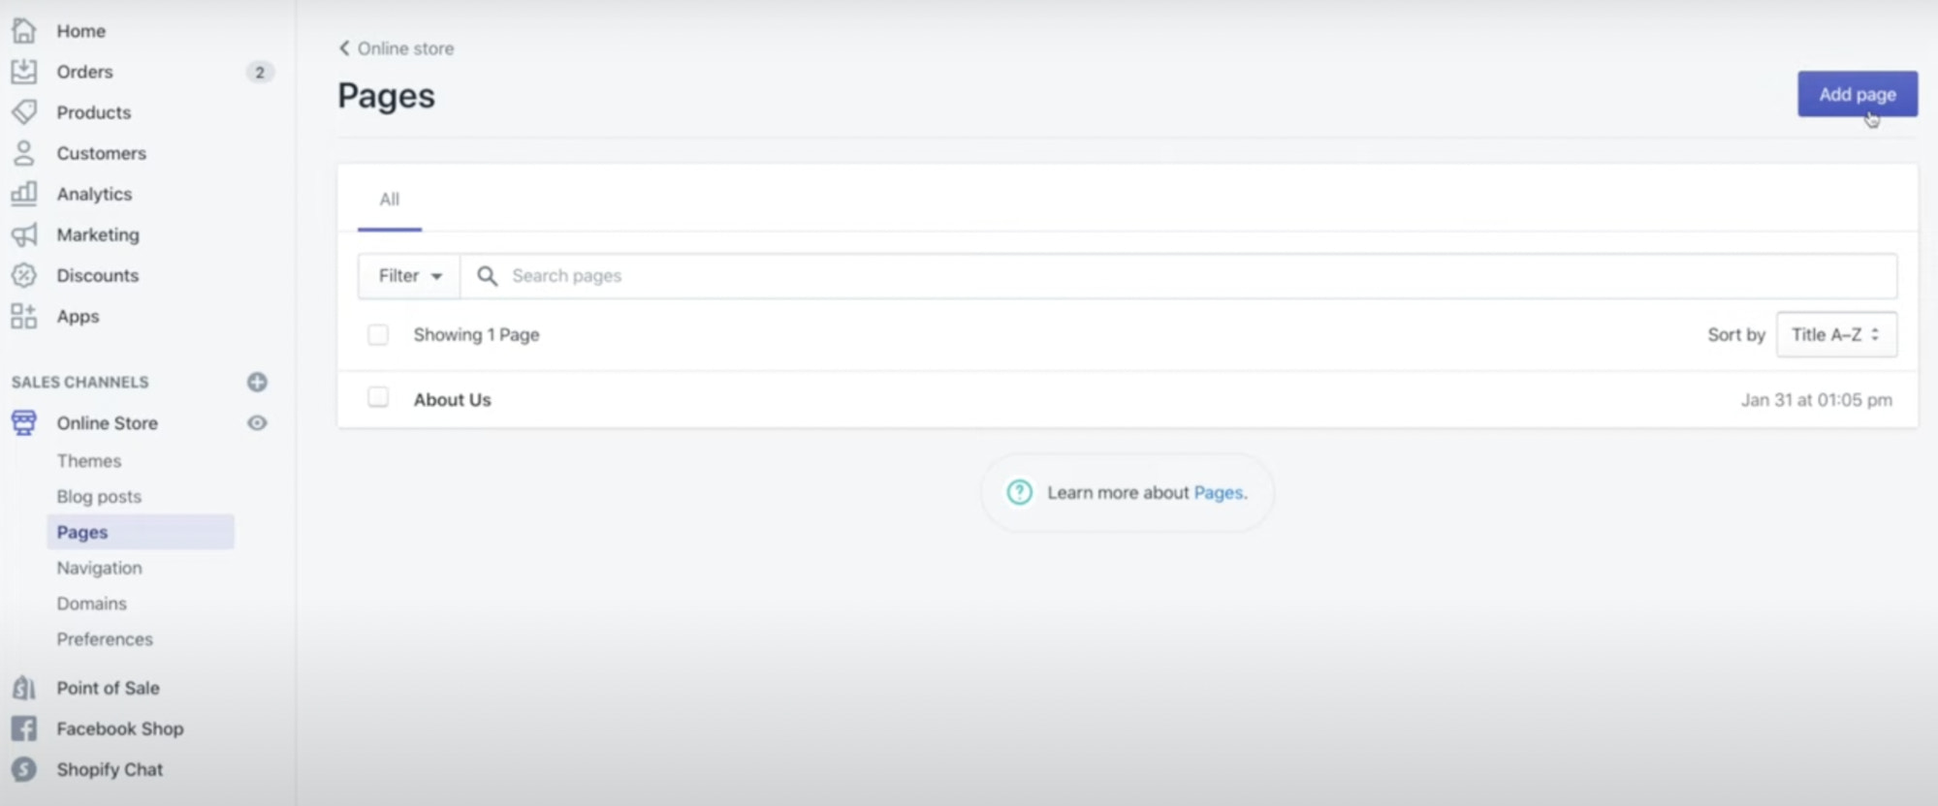Image resolution: width=1938 pixels, height=806 pixels.
Task: Click the Products tag icon
Action: click(x=24, y=112)
